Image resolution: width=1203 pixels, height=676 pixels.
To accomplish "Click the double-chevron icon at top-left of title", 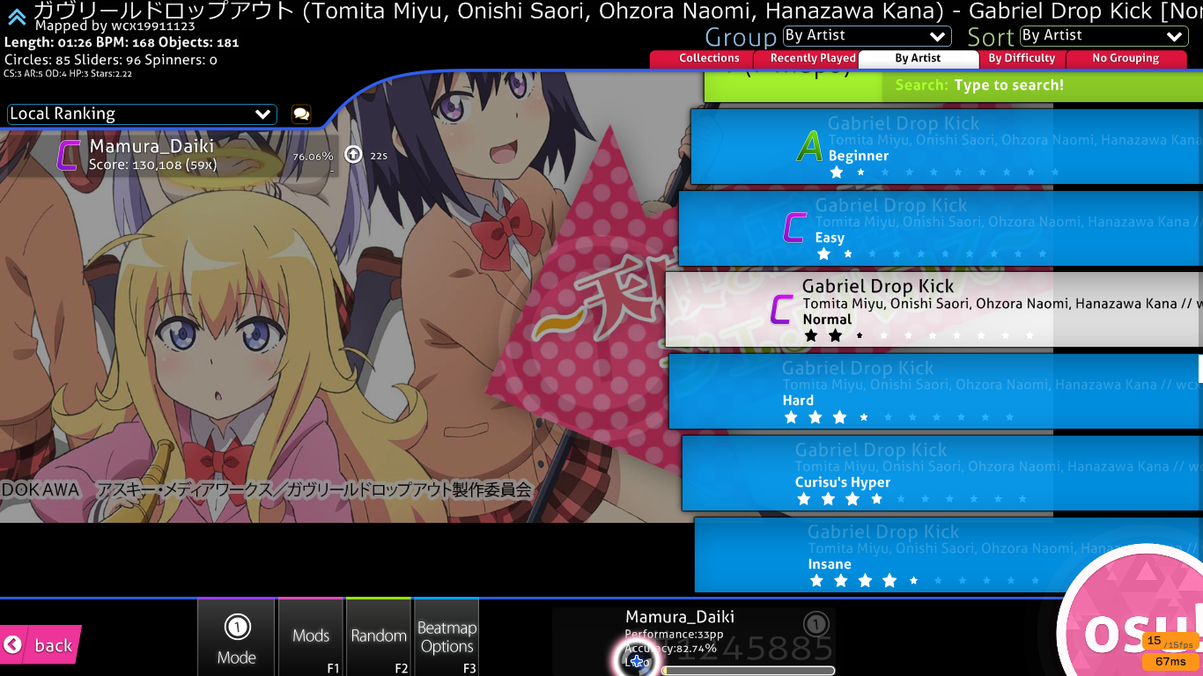I will coord(16,16).
